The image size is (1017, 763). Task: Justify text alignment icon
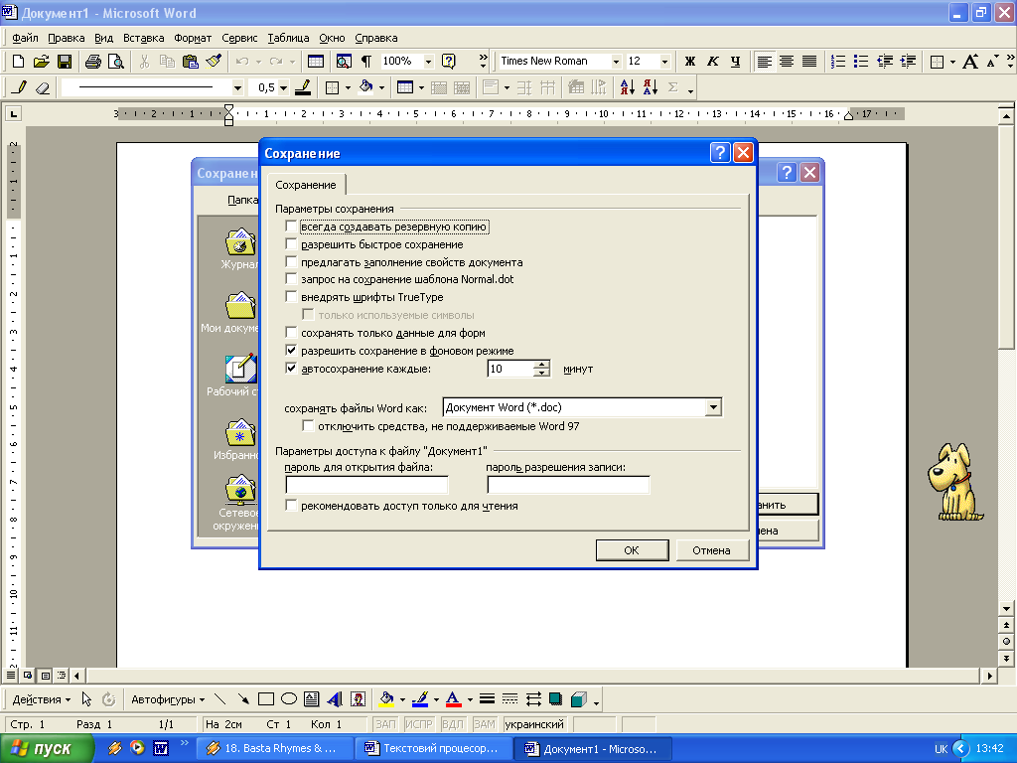click(809, 61)
